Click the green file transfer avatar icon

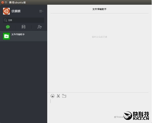pyautogui.click(x=6, y=36)
